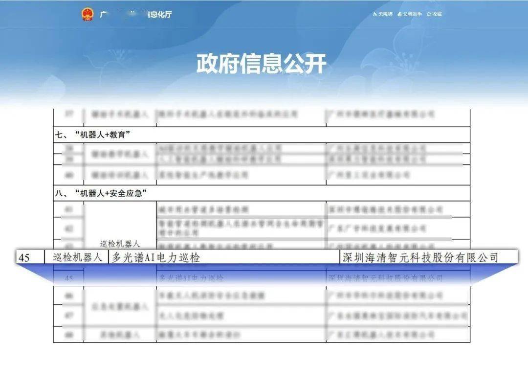Open the 无障碍 accessibility link
528x366 pixels.
382,14
